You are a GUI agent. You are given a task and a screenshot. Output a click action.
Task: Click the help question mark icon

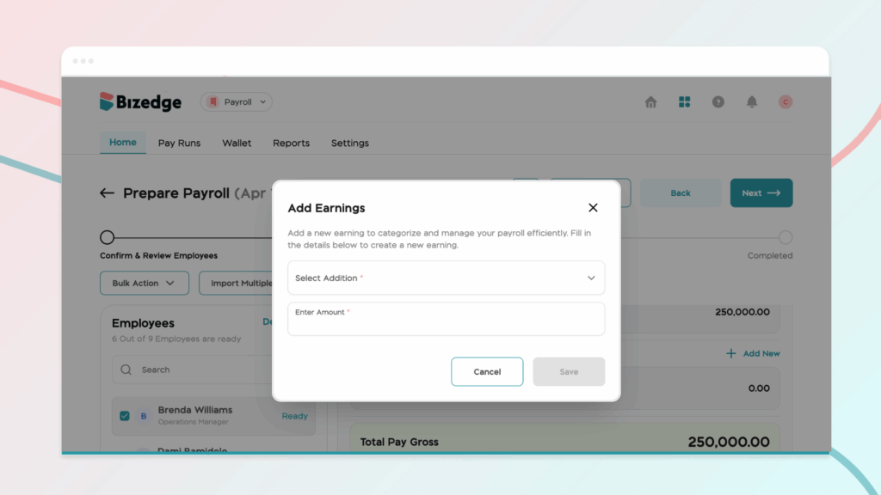point(718,102)
